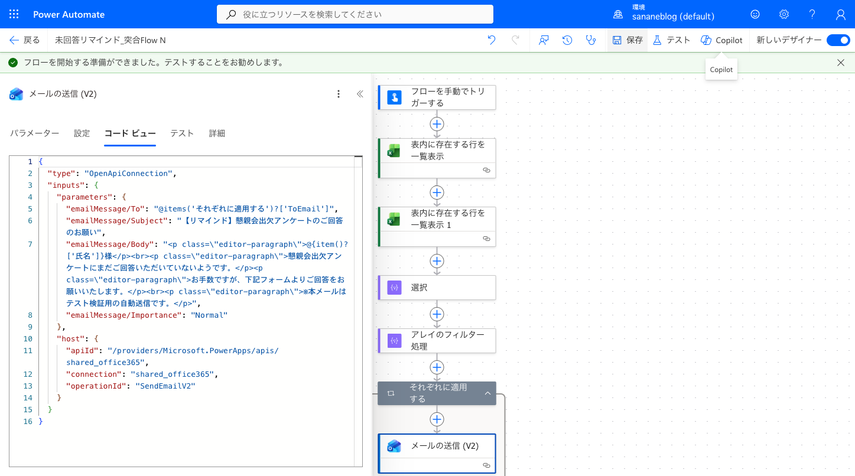Open the version history clock icon
The height and width of the screenshot is (476, 855).
567,40
